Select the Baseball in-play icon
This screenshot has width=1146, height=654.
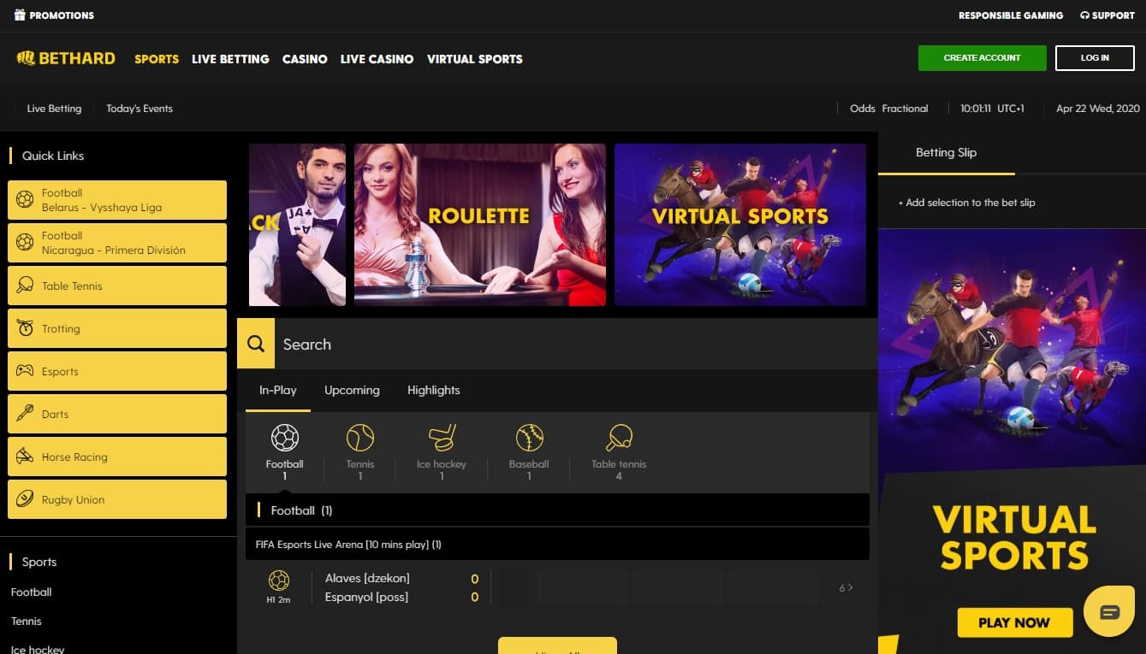coord(530,439)
